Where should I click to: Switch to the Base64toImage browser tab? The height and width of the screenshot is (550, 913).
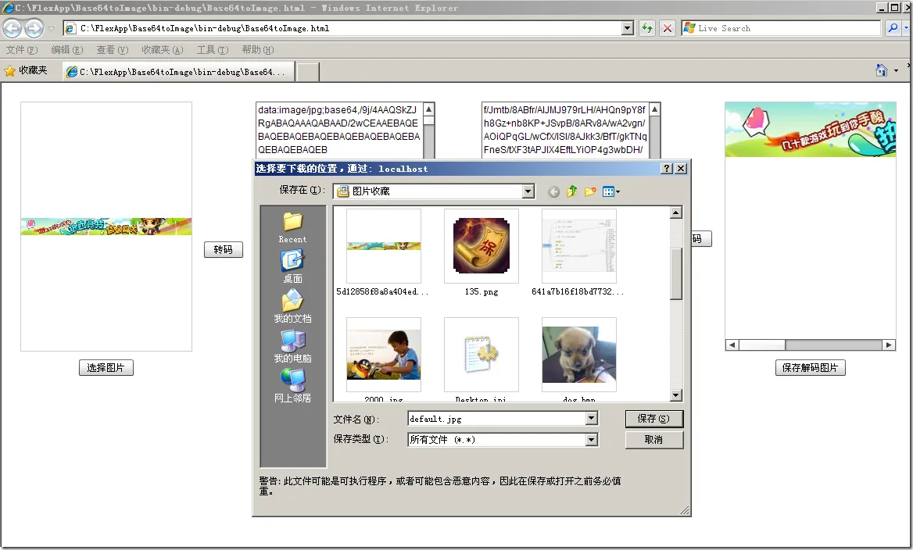pos(180,70)
